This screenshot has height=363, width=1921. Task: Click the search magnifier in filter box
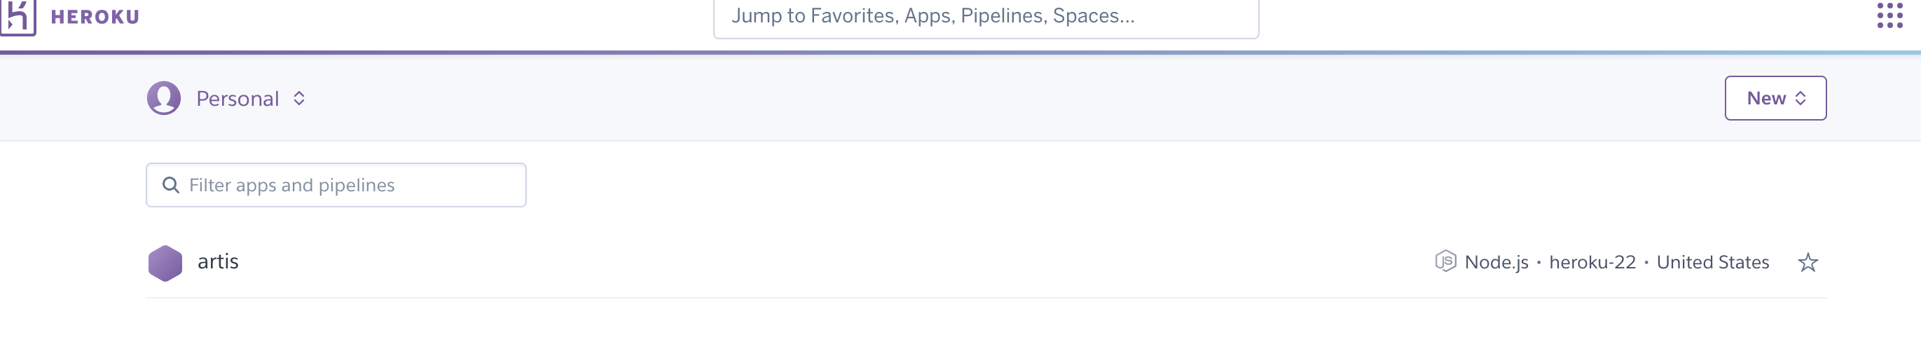(171, 185)
